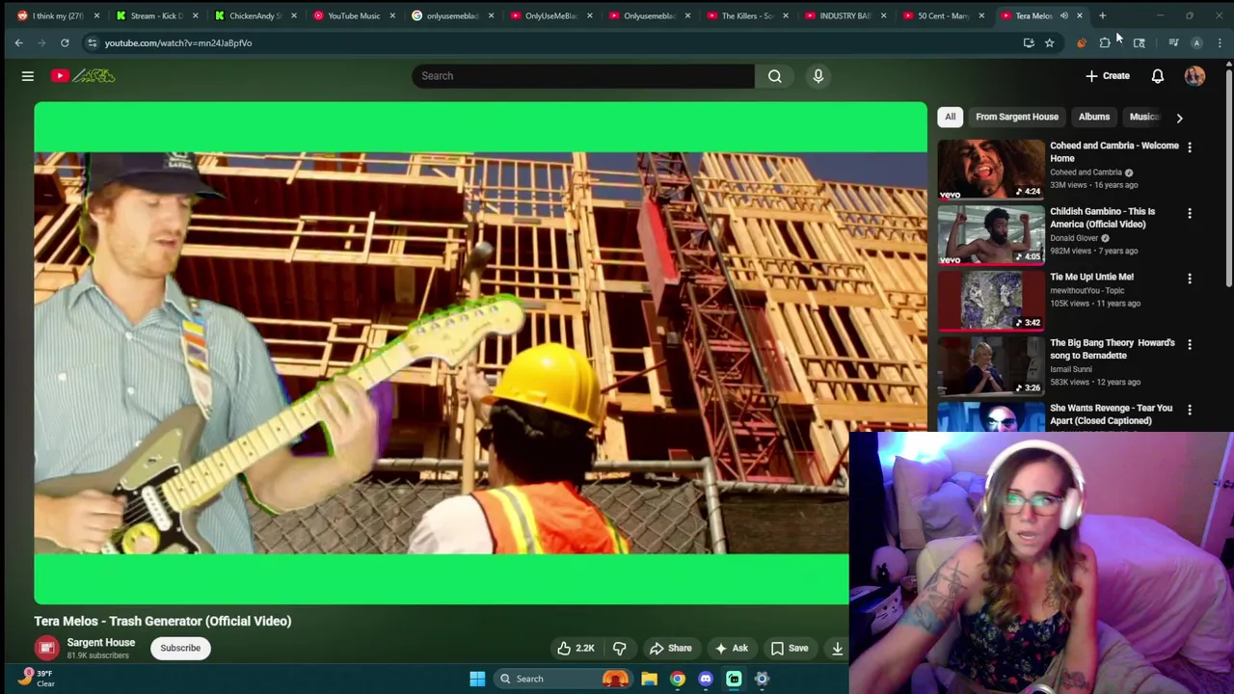Open the Big Bang Theory video thumbnail
Screen dimensions: 1234x694
pos(991,365)
